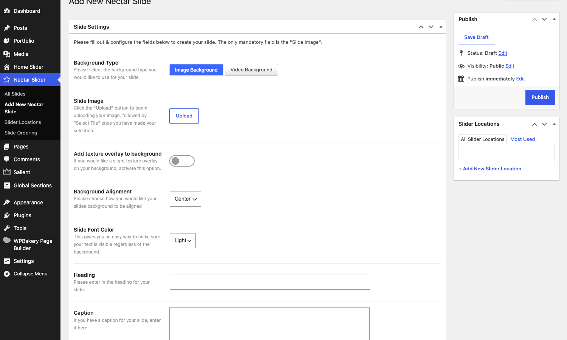Click the Collapse Menu arrow icon

pos(7,274)
